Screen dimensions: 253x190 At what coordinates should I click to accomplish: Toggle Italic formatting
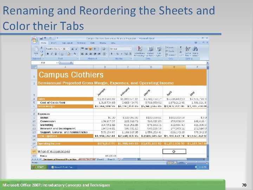(x=52, y=54)
